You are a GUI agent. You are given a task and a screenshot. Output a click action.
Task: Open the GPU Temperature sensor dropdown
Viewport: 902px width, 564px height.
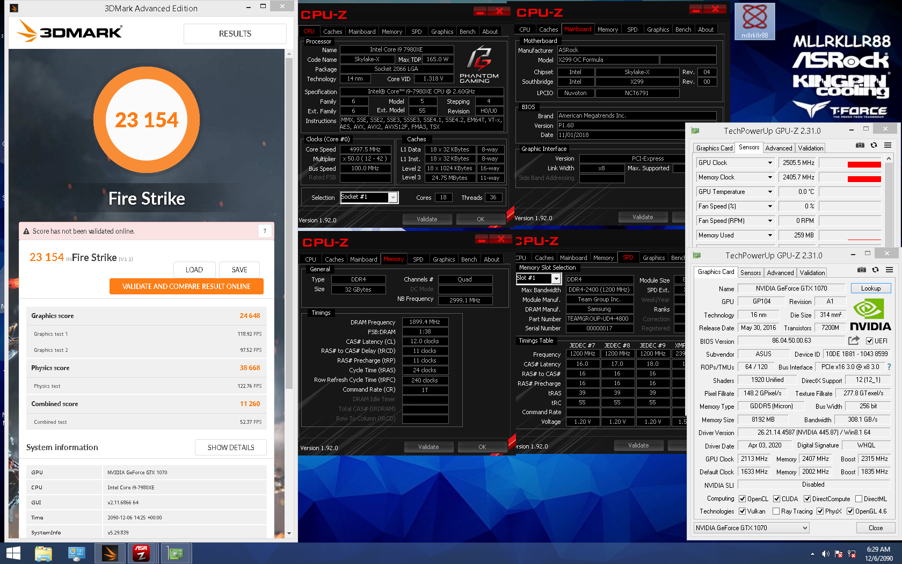point(770,192)
